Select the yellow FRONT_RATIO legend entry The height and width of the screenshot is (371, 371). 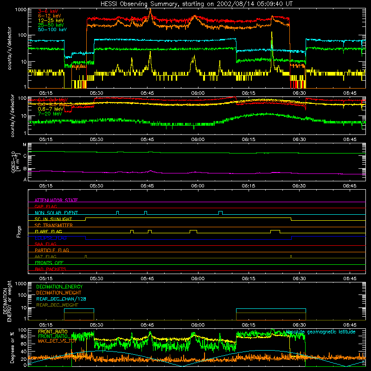point(53,332)
